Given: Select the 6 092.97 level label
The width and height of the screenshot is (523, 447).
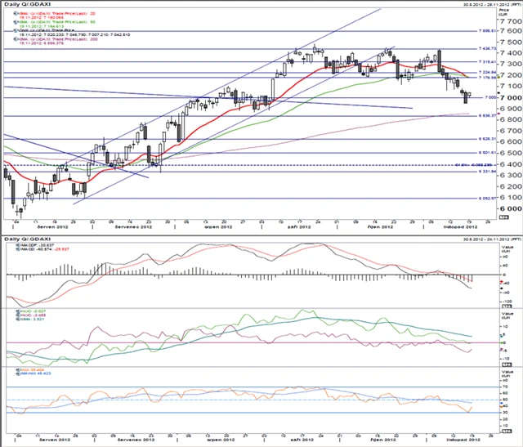Looking at the screenshot, I should coord(487,199).
